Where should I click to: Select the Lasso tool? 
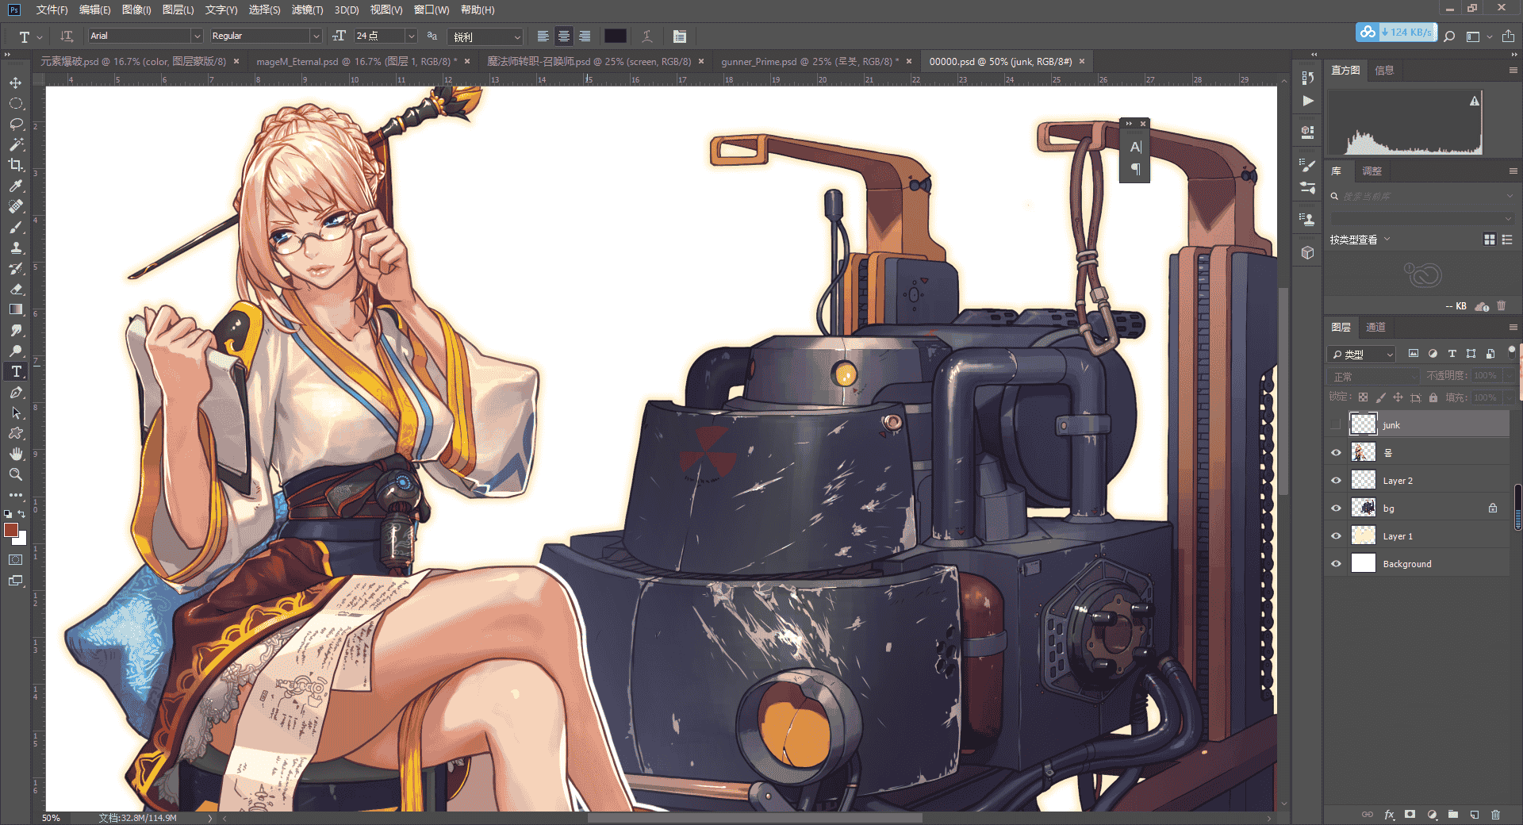pyautogui.click(x=16, y=125)
